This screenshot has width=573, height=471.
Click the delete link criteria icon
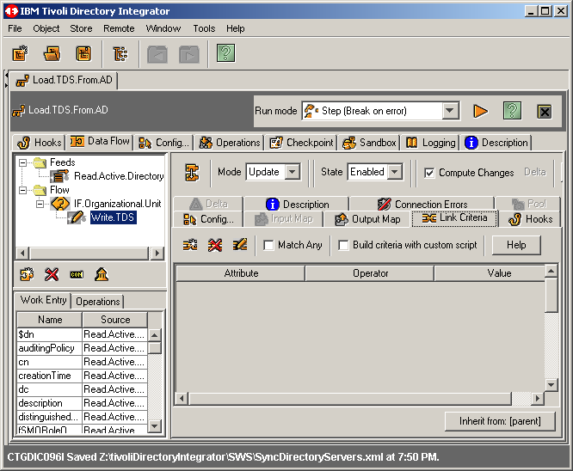tap(215, 246)
